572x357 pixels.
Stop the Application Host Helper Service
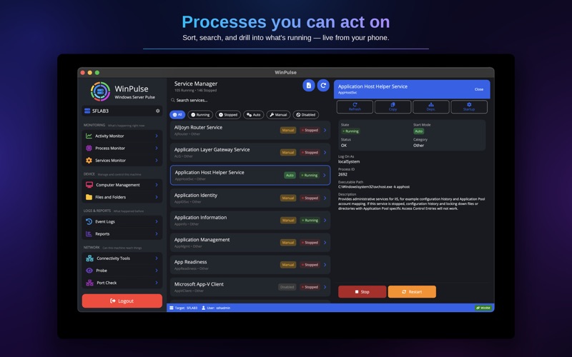pos(363,292)
